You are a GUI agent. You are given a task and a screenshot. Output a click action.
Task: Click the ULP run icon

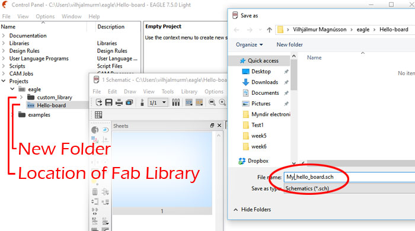coord(199,102)
